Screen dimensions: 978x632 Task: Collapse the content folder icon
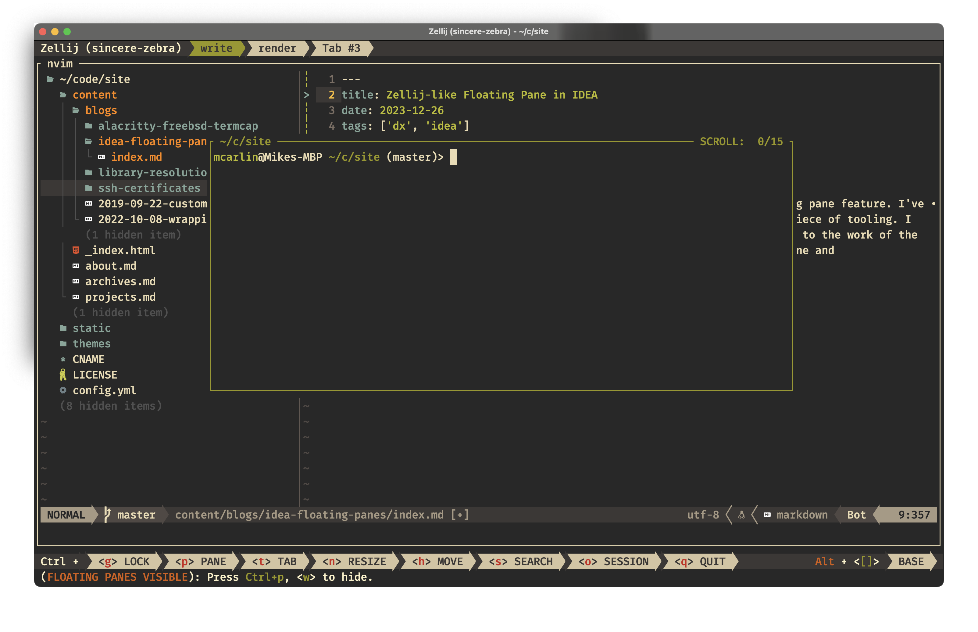(x=63, y=95)
